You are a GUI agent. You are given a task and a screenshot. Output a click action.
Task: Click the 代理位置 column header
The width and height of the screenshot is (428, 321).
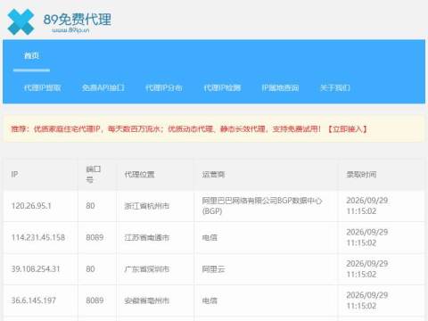(139, 175)
